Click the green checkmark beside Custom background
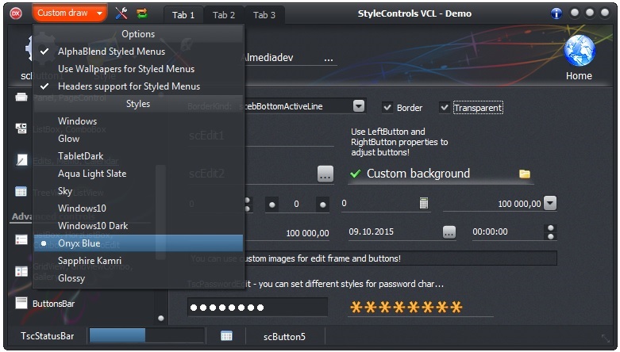This screenshot has height=352, width=620. coord(356,174)
